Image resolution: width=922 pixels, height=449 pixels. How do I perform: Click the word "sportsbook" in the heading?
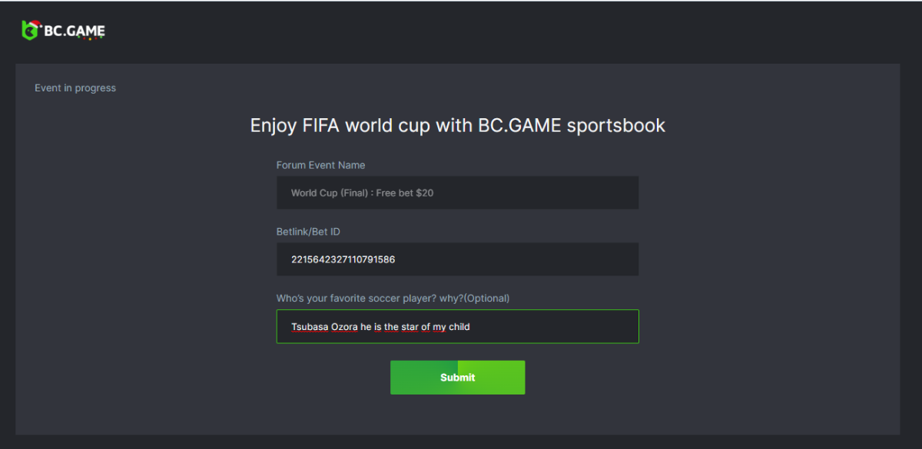(616, 125)
